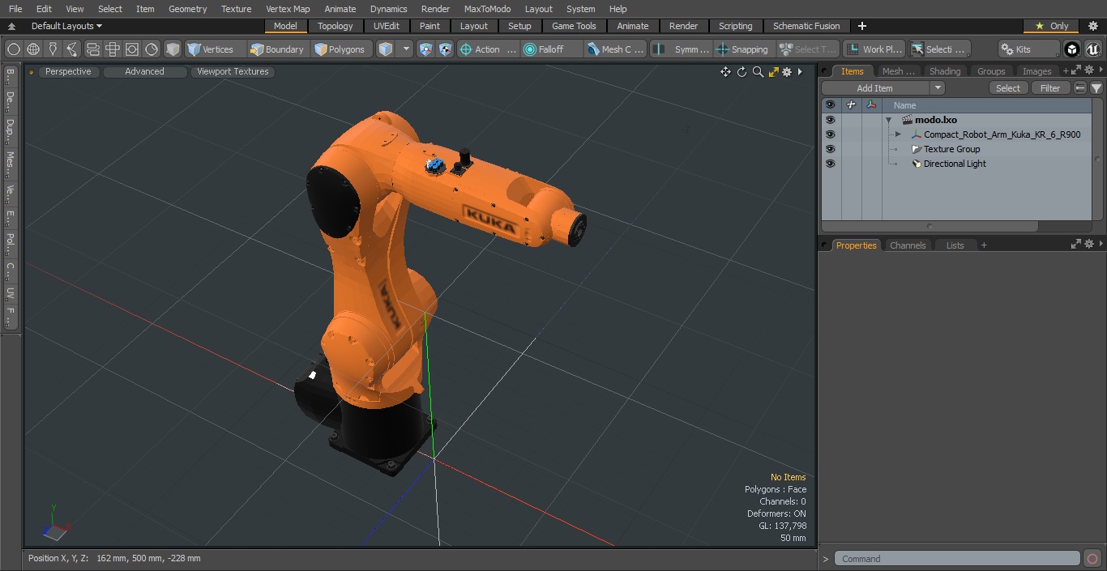1107x571 pixels.
Task: Toggle visibility eye for modo.lxo
Action: coord(830,120)
